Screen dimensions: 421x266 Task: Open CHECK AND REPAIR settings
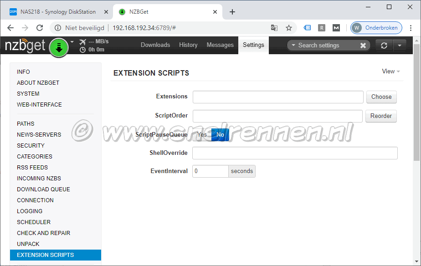43,233
